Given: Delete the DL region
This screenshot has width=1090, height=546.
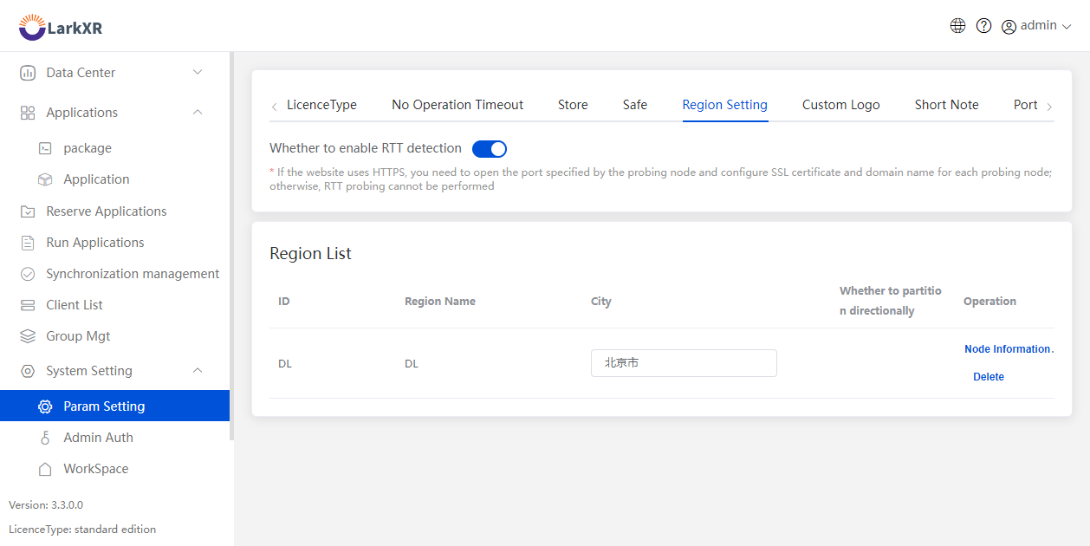Looking at the screenshot, I should [989, 377].
